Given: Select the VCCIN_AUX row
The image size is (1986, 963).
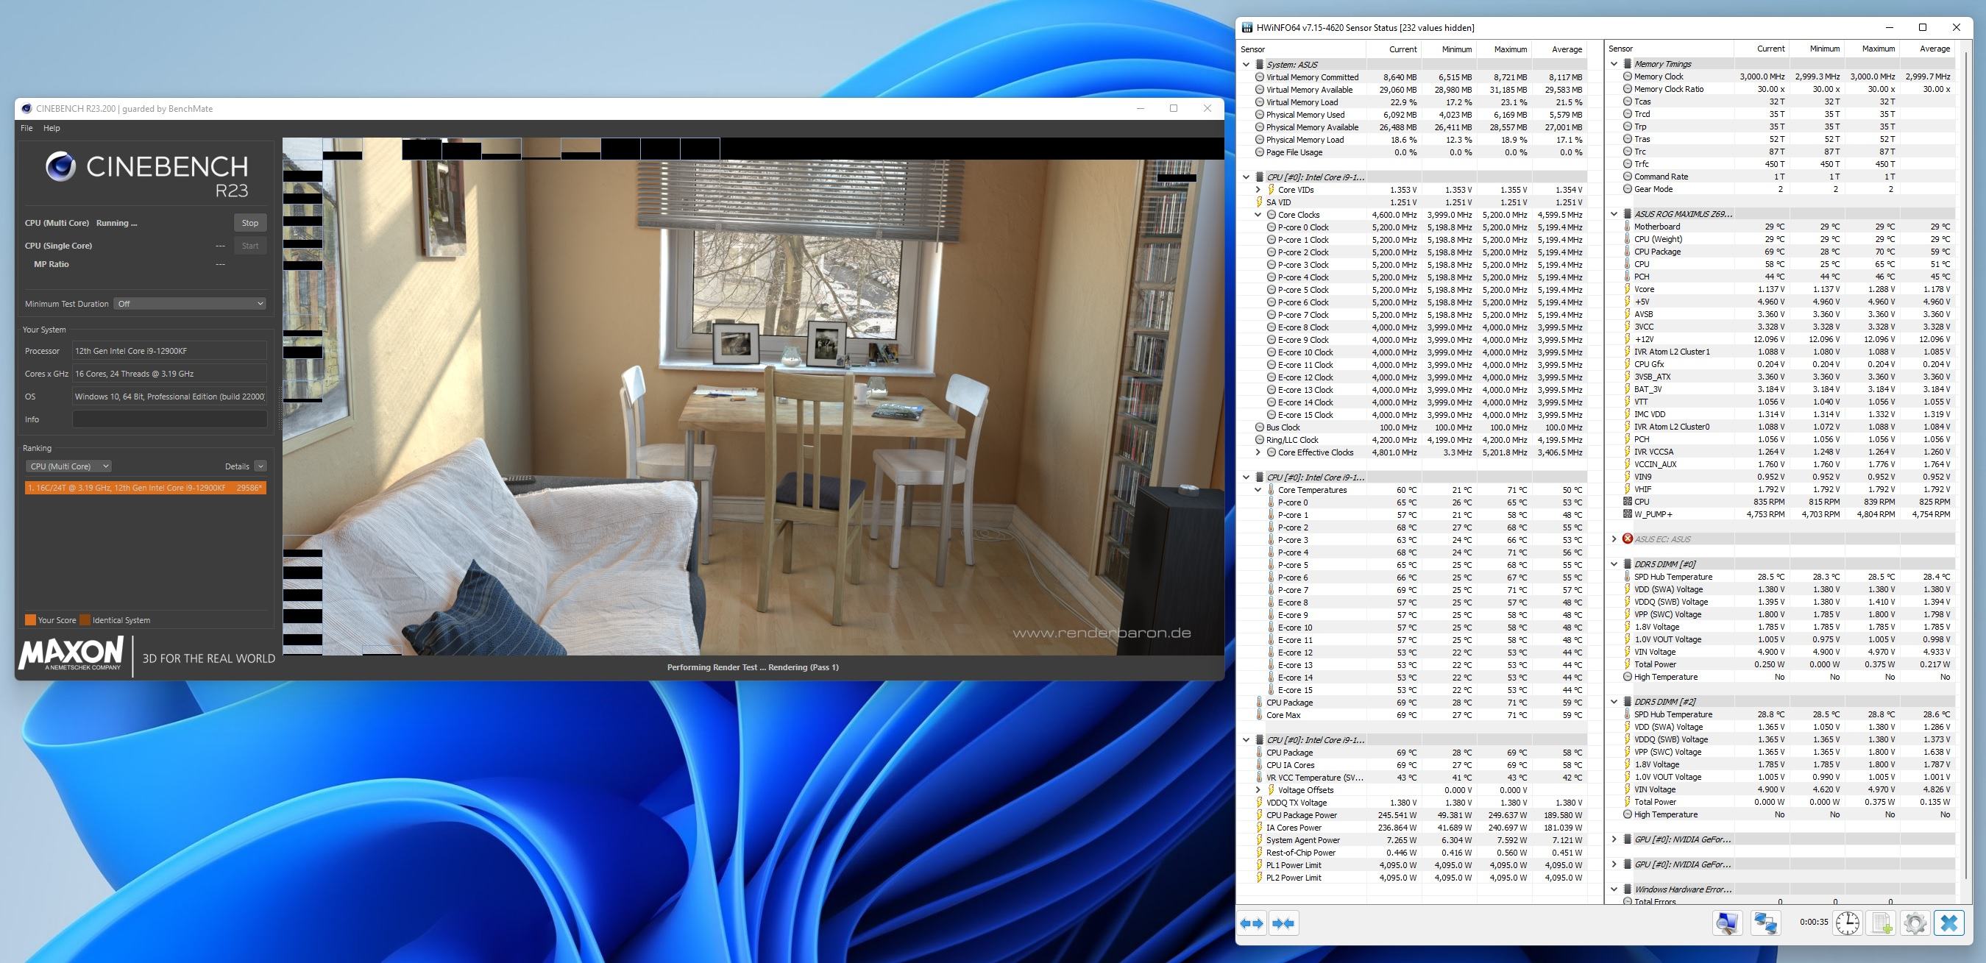Looking at the screenshot, I should coord(1781,464).
